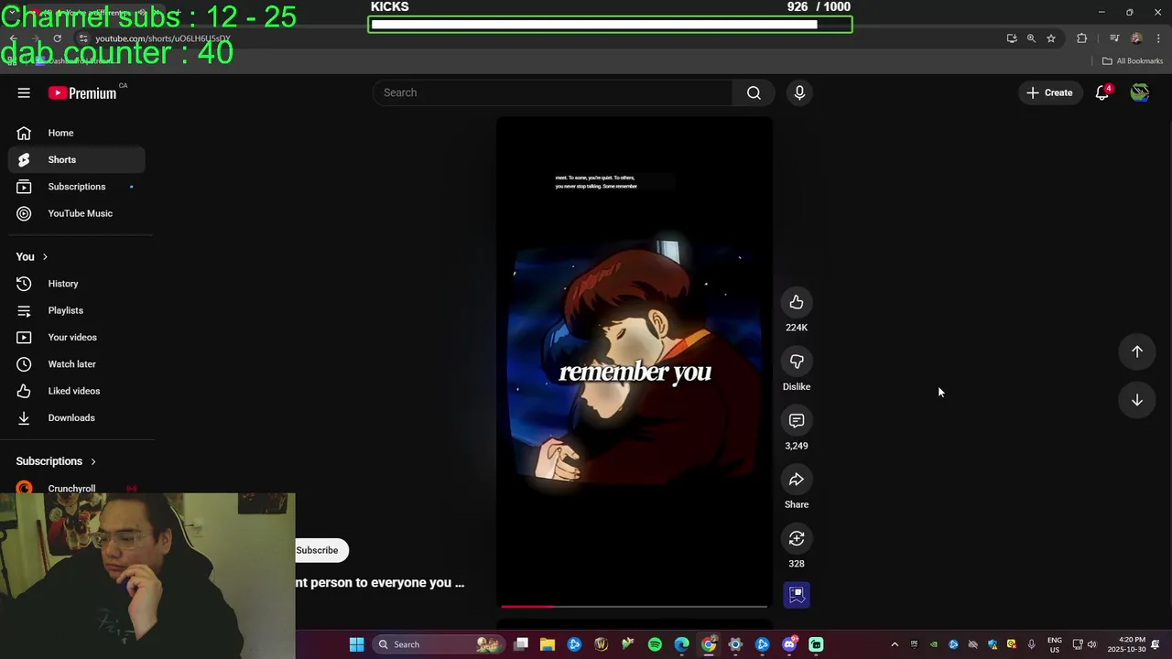Expand the You section chevron

click(x=44, y=257)
